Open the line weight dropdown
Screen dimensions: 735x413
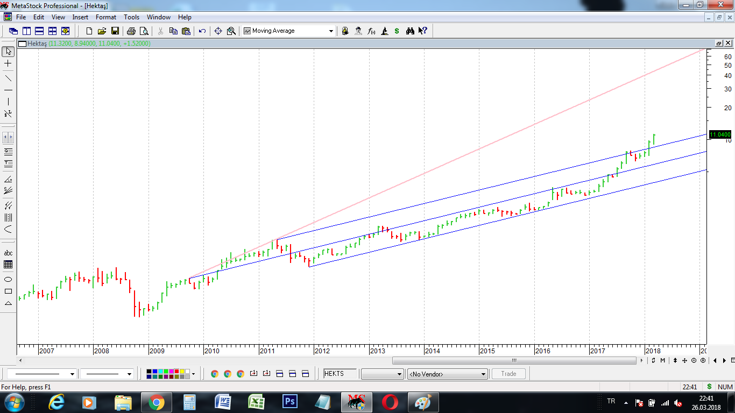click(129, 374)
